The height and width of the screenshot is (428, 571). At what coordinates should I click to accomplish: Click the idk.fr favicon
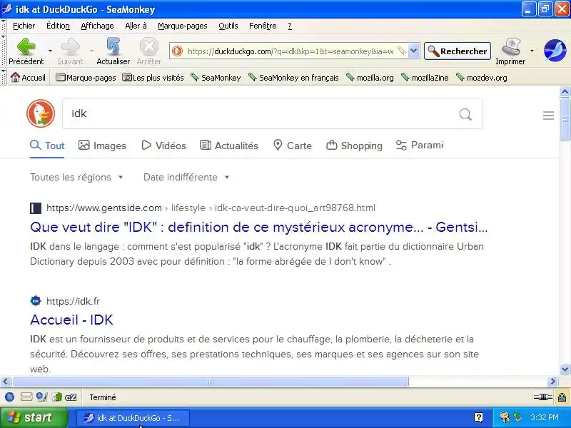(36, 301)
